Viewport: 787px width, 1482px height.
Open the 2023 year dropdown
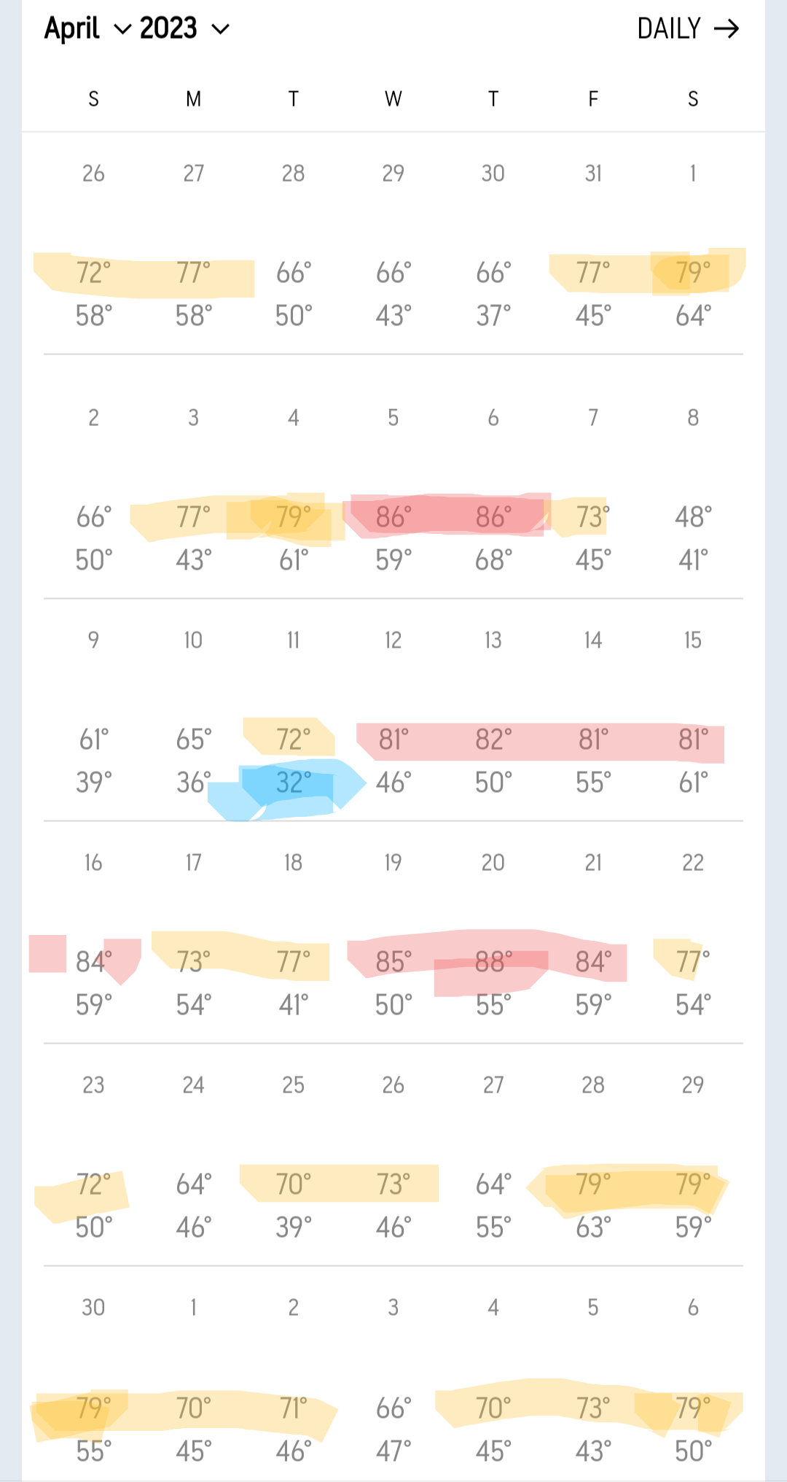pos(168,29)
